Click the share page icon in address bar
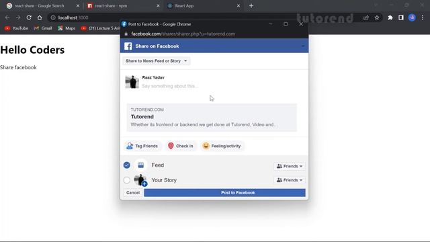 tap(365, 17)
